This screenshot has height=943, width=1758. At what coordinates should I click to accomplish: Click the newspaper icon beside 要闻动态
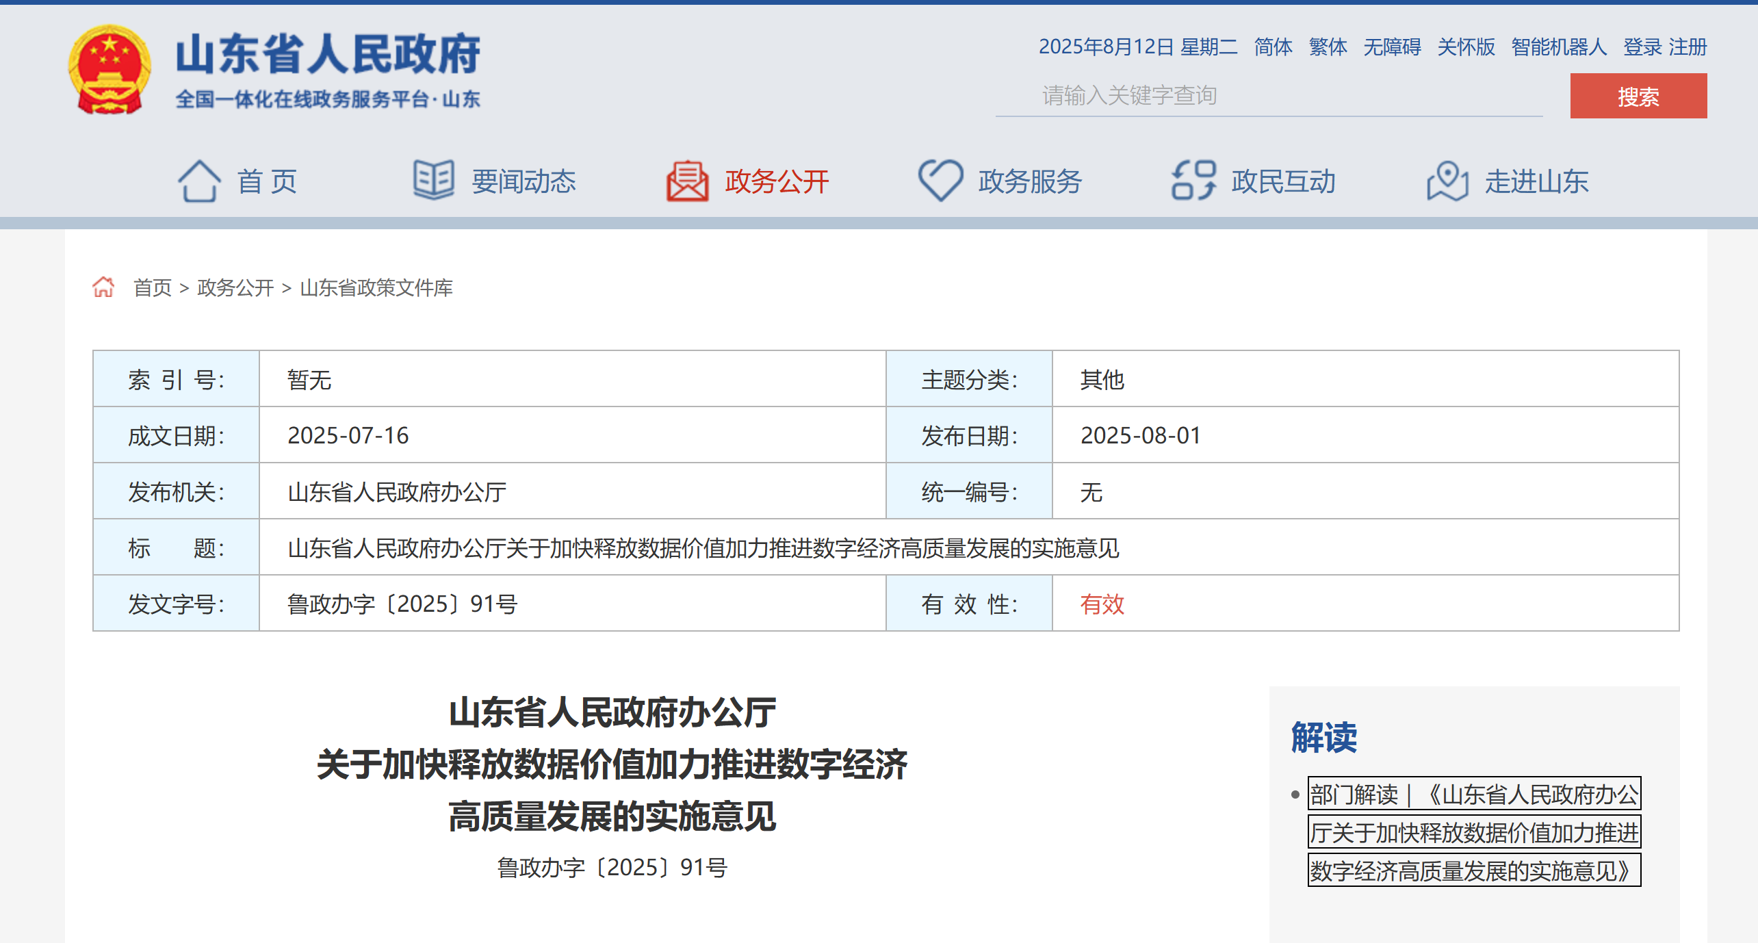[434, 181]
